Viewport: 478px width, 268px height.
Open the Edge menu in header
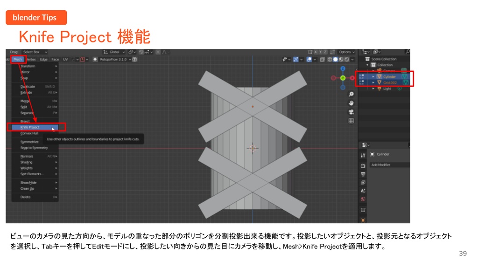coord(43,59)
